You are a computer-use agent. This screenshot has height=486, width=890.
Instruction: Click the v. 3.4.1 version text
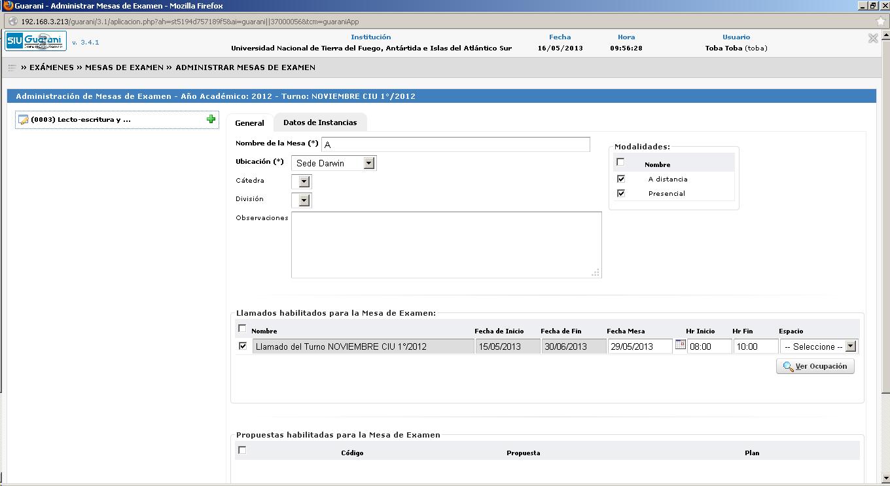click(x=85, y=42)
